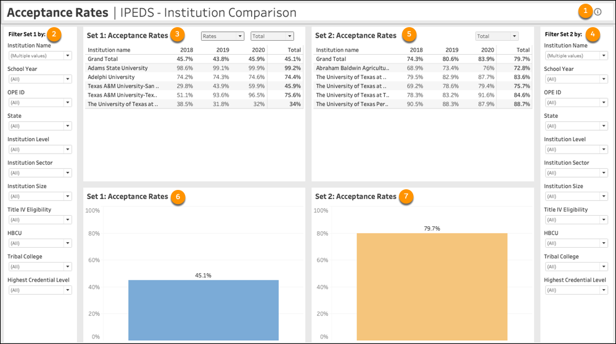Open Set 1 State filter dropdown
The height and width of the screenshot is (344, 616).
pyautogui.click(x=39, y=126)
